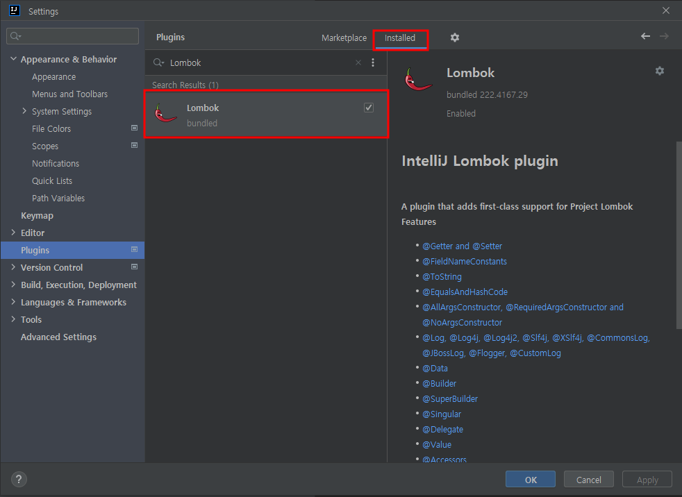Open the help question mark button
Viewport: 682px width, 497px height.
19,480
